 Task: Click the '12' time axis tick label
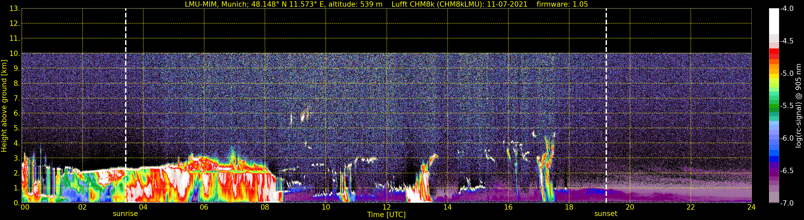click(x=386, y=207)
